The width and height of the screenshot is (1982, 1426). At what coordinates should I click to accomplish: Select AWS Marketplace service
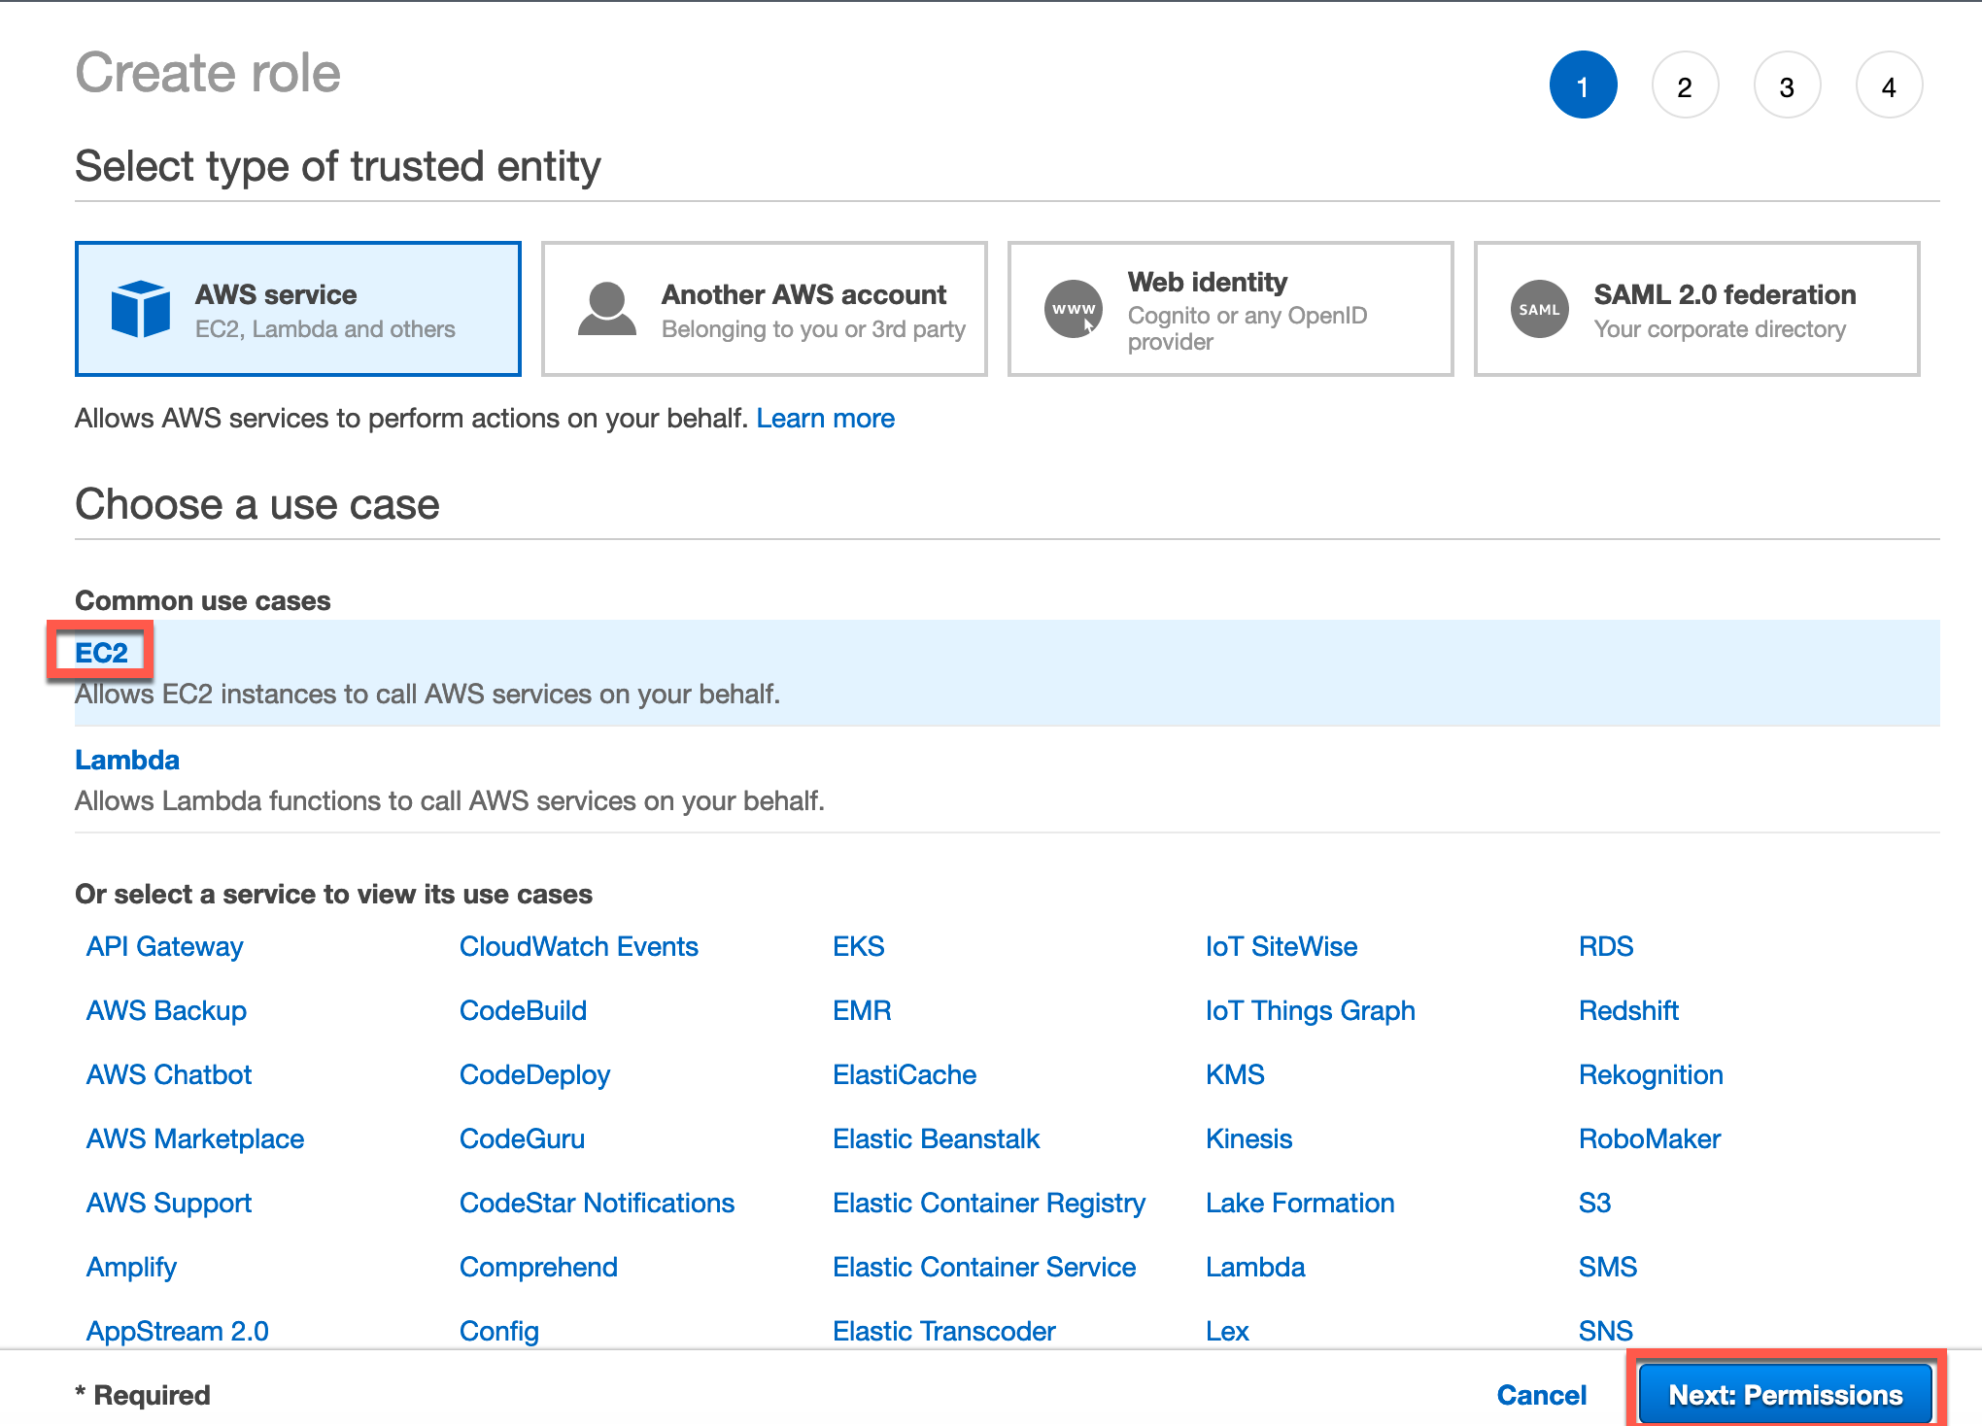coord(195,1138)
